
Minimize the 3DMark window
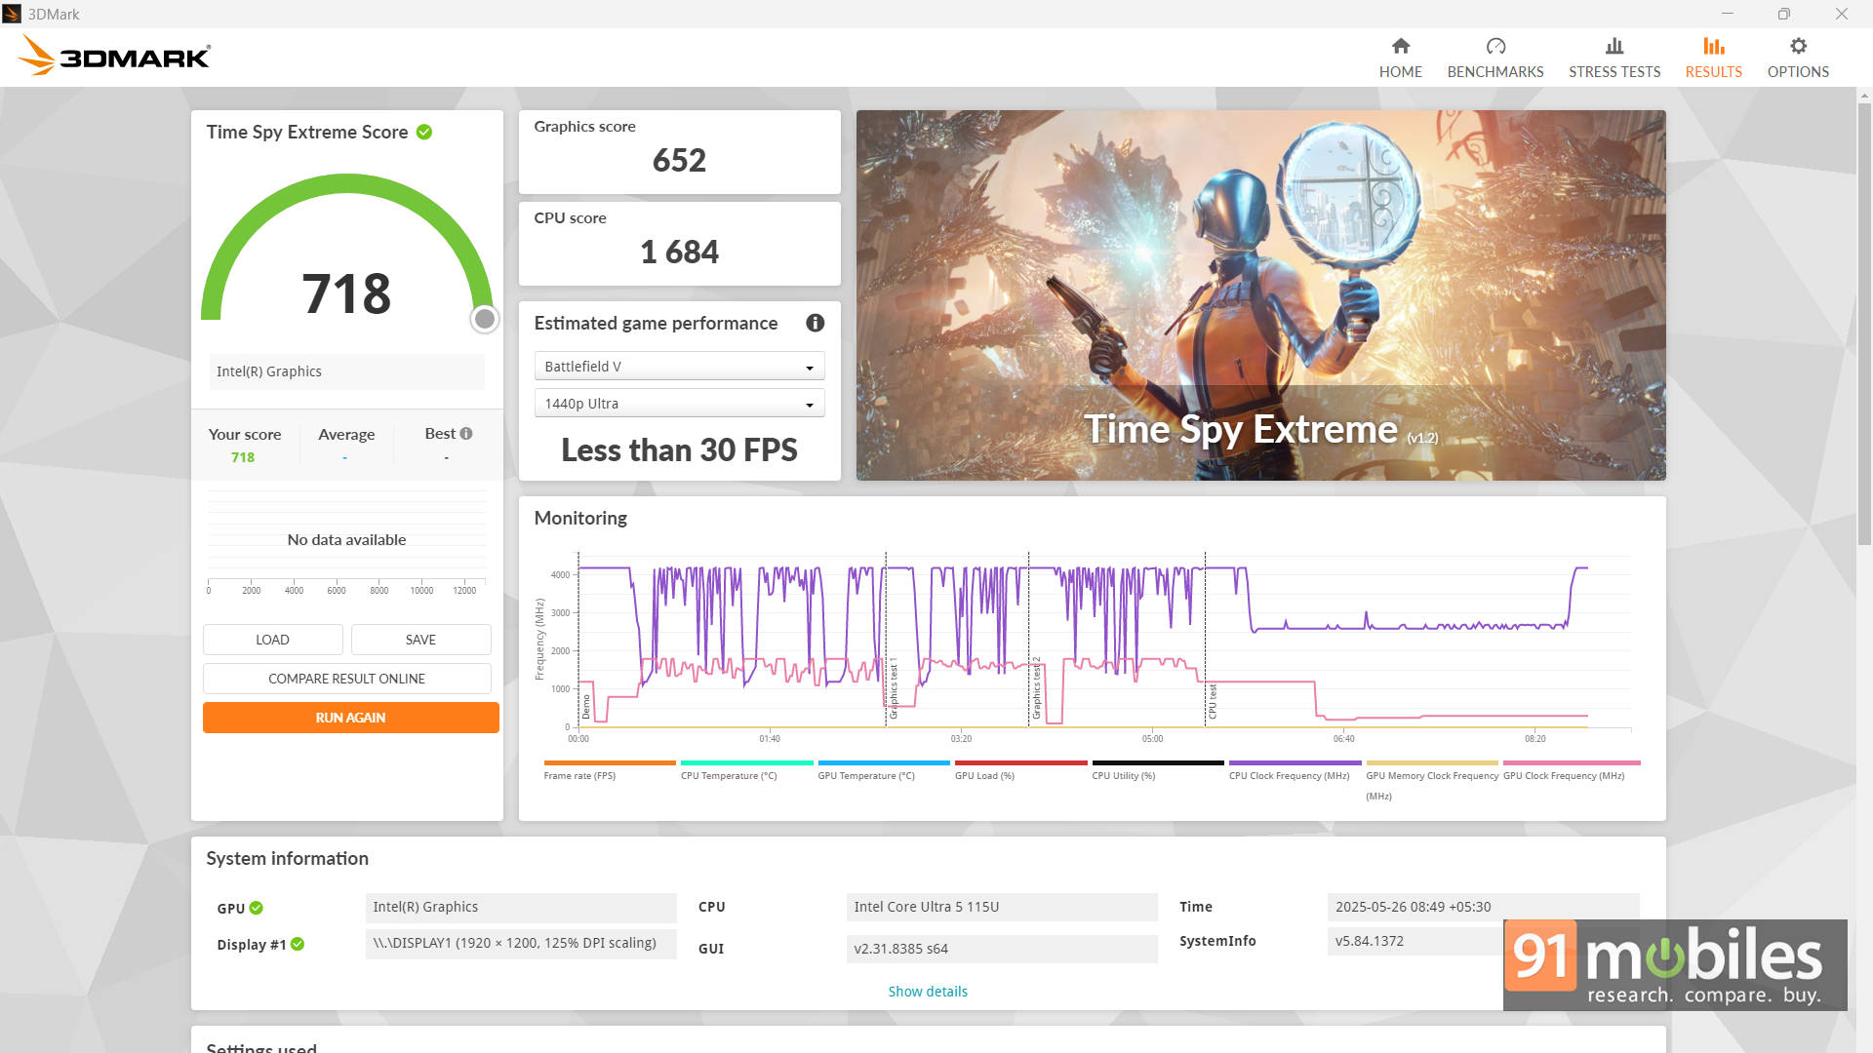coord(1727,14)
